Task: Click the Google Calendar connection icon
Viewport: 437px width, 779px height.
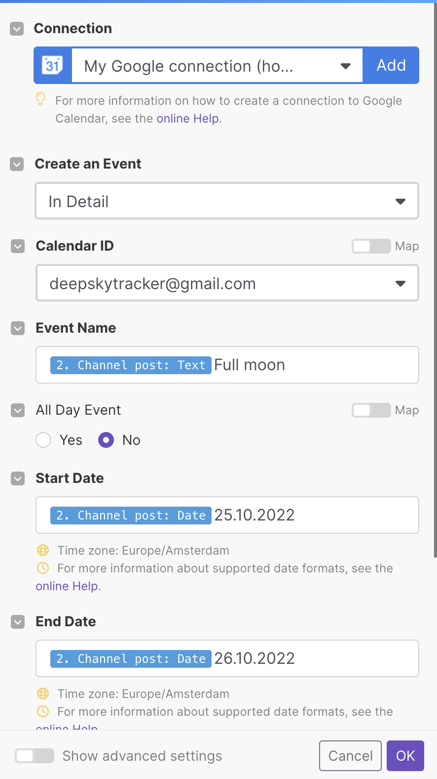Action: click(52, 65)
